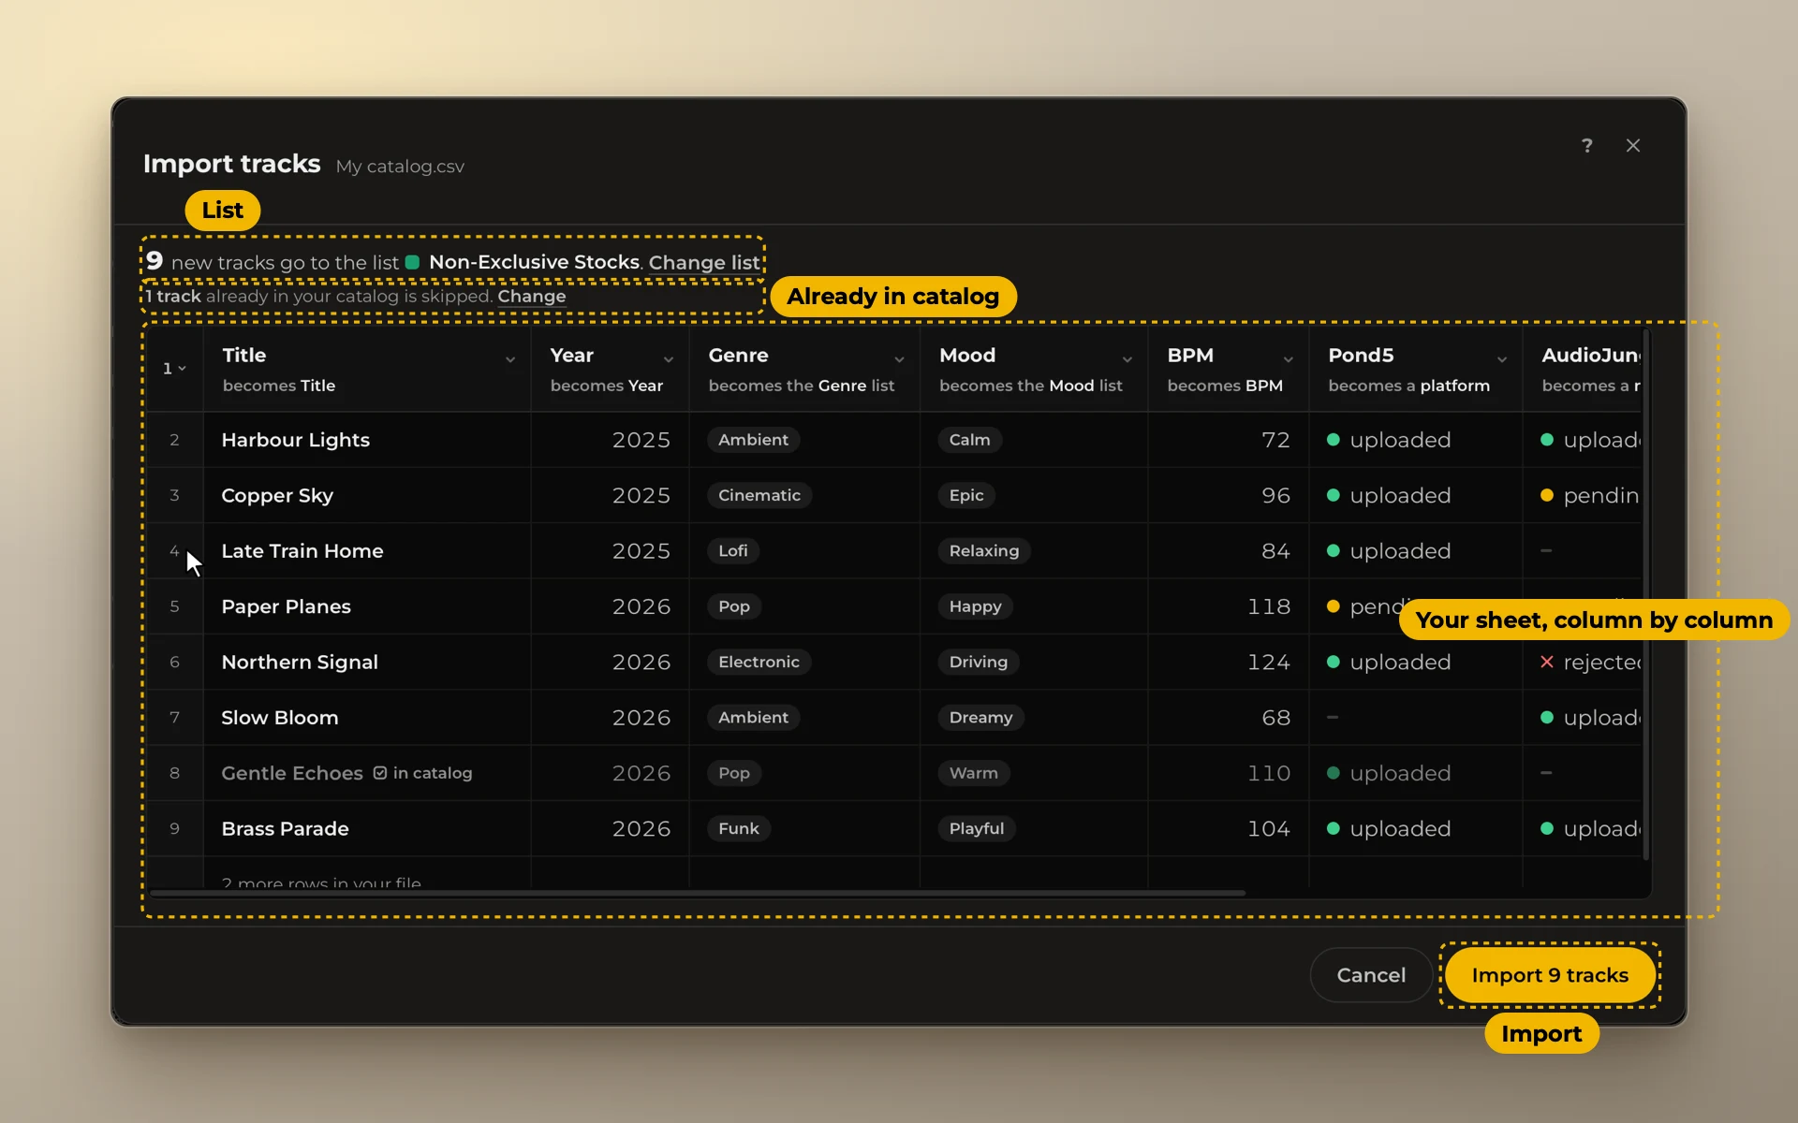Click the My catalog.csv file name

(400, 167)
